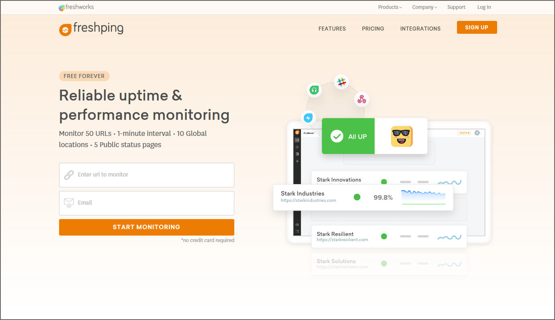
Task: Click the 'no credit card required' note
Action: coord(207,240)
